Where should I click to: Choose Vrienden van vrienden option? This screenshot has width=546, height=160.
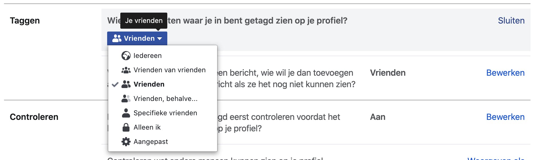coord(169,70)
